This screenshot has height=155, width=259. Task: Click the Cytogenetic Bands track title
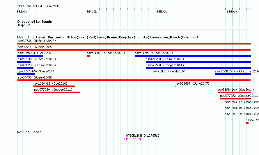(35, 22)
